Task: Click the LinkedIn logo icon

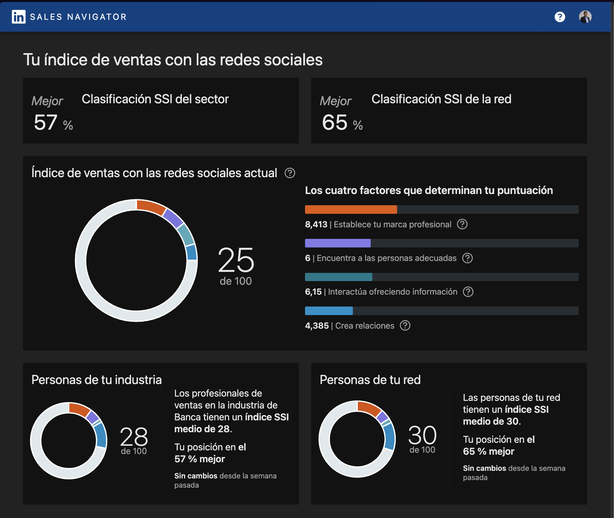Action: coord(19,17)
